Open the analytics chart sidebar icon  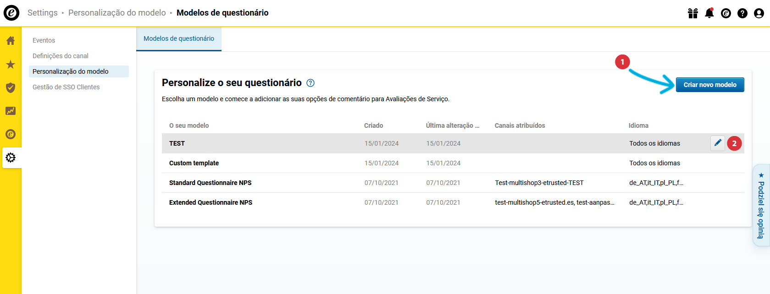(x=11, y=111)
